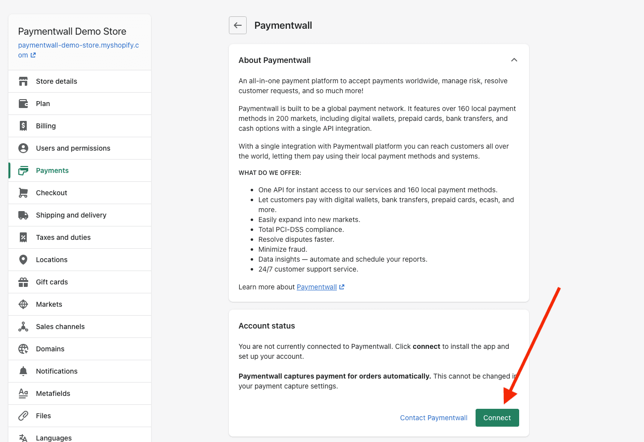
Task: Open Taxes and duties settings
Action: (80, 237)
